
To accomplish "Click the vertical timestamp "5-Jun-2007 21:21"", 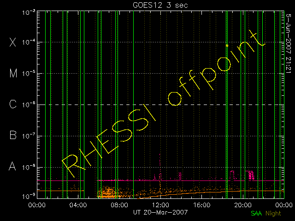I will [x=289, y=43].
